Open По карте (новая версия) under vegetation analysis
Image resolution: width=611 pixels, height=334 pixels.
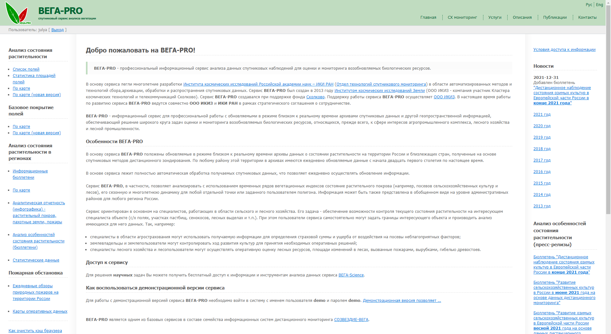(37, 94)
